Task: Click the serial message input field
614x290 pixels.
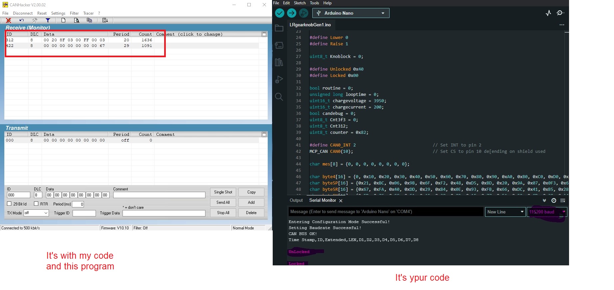Action: click(x=386, y=212)
